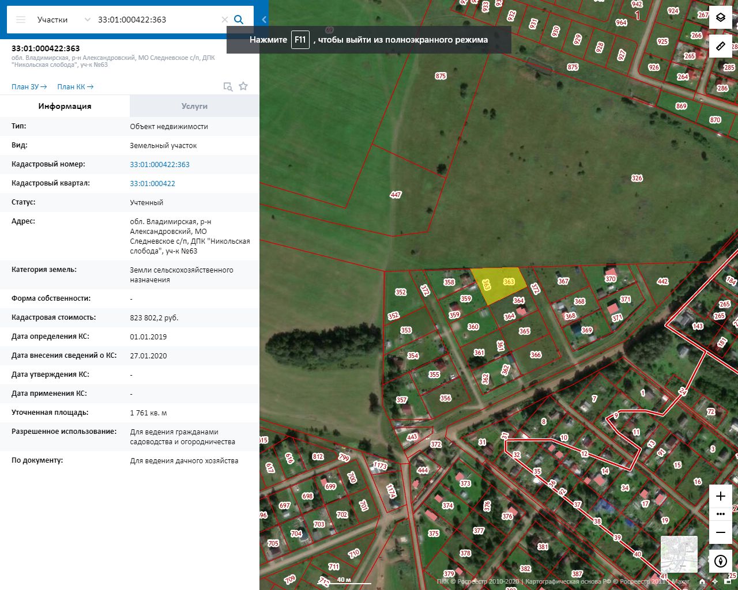This screenshot has width=738, height=590.
Task: Select parcel 447 on the map
Action: click(x=396, y=195)
